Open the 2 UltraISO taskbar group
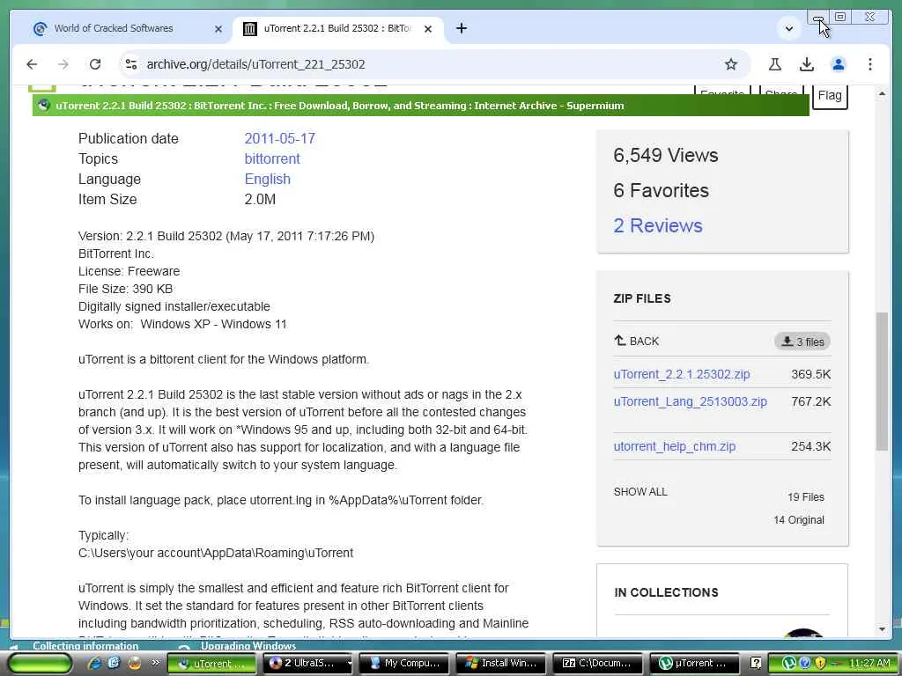The height and width of the screenshot is (676, 902). [309, 664]
